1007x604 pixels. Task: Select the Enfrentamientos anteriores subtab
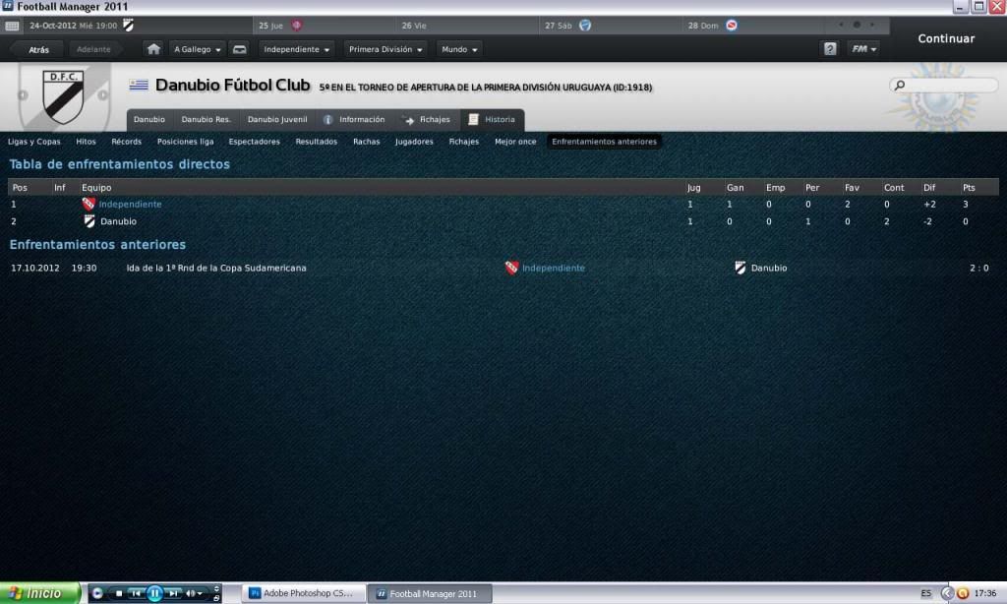pos(605,142)
